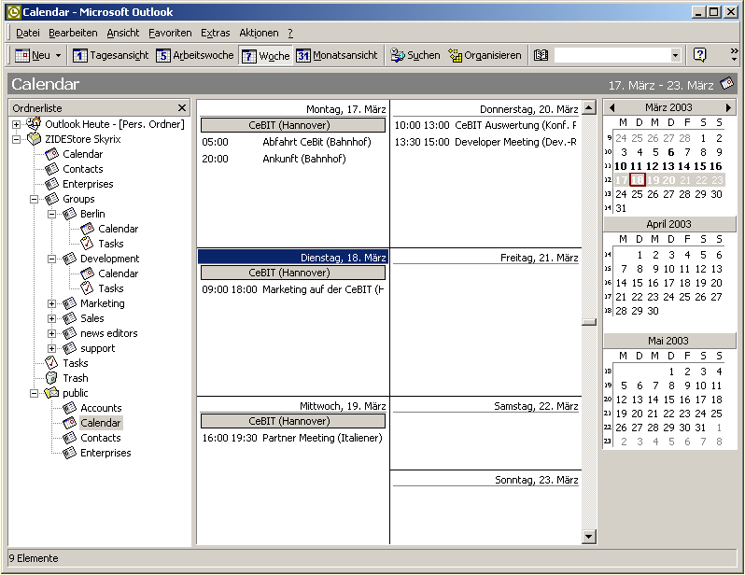Select the Enterprises folder under public
Screen dimensions: 745x575
click(105, 453)
